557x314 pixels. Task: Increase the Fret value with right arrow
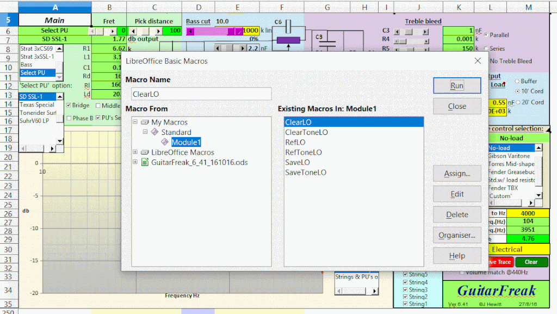click(x=113, y=31)
